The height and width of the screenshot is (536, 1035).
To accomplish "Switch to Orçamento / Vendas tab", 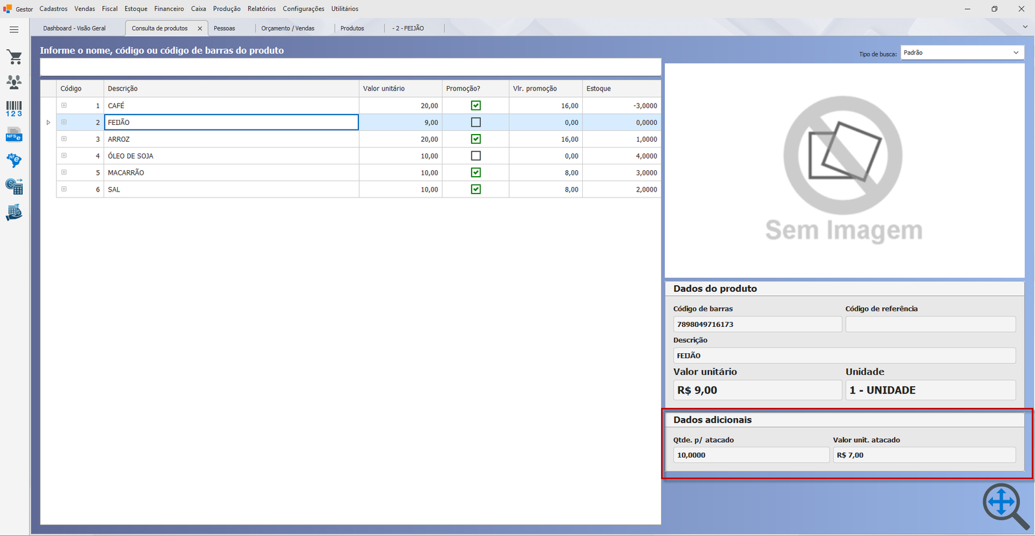I will tap(288, 28).
